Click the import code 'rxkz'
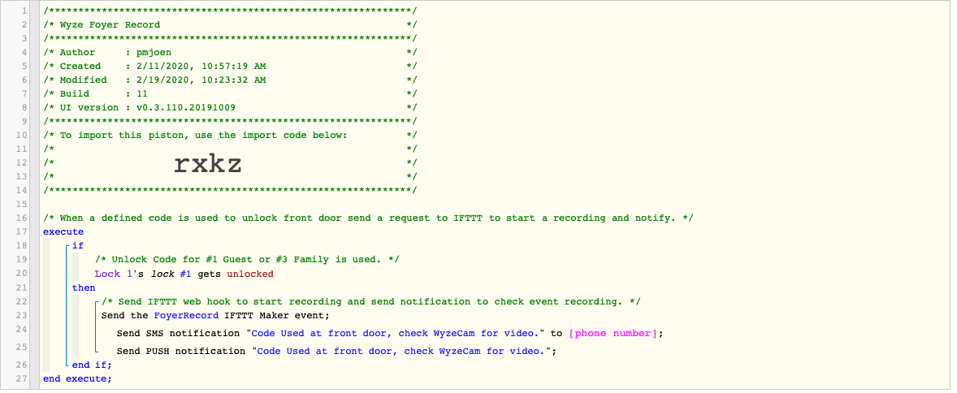This screenshot has height=393, width=957. (x=208, y=163)
